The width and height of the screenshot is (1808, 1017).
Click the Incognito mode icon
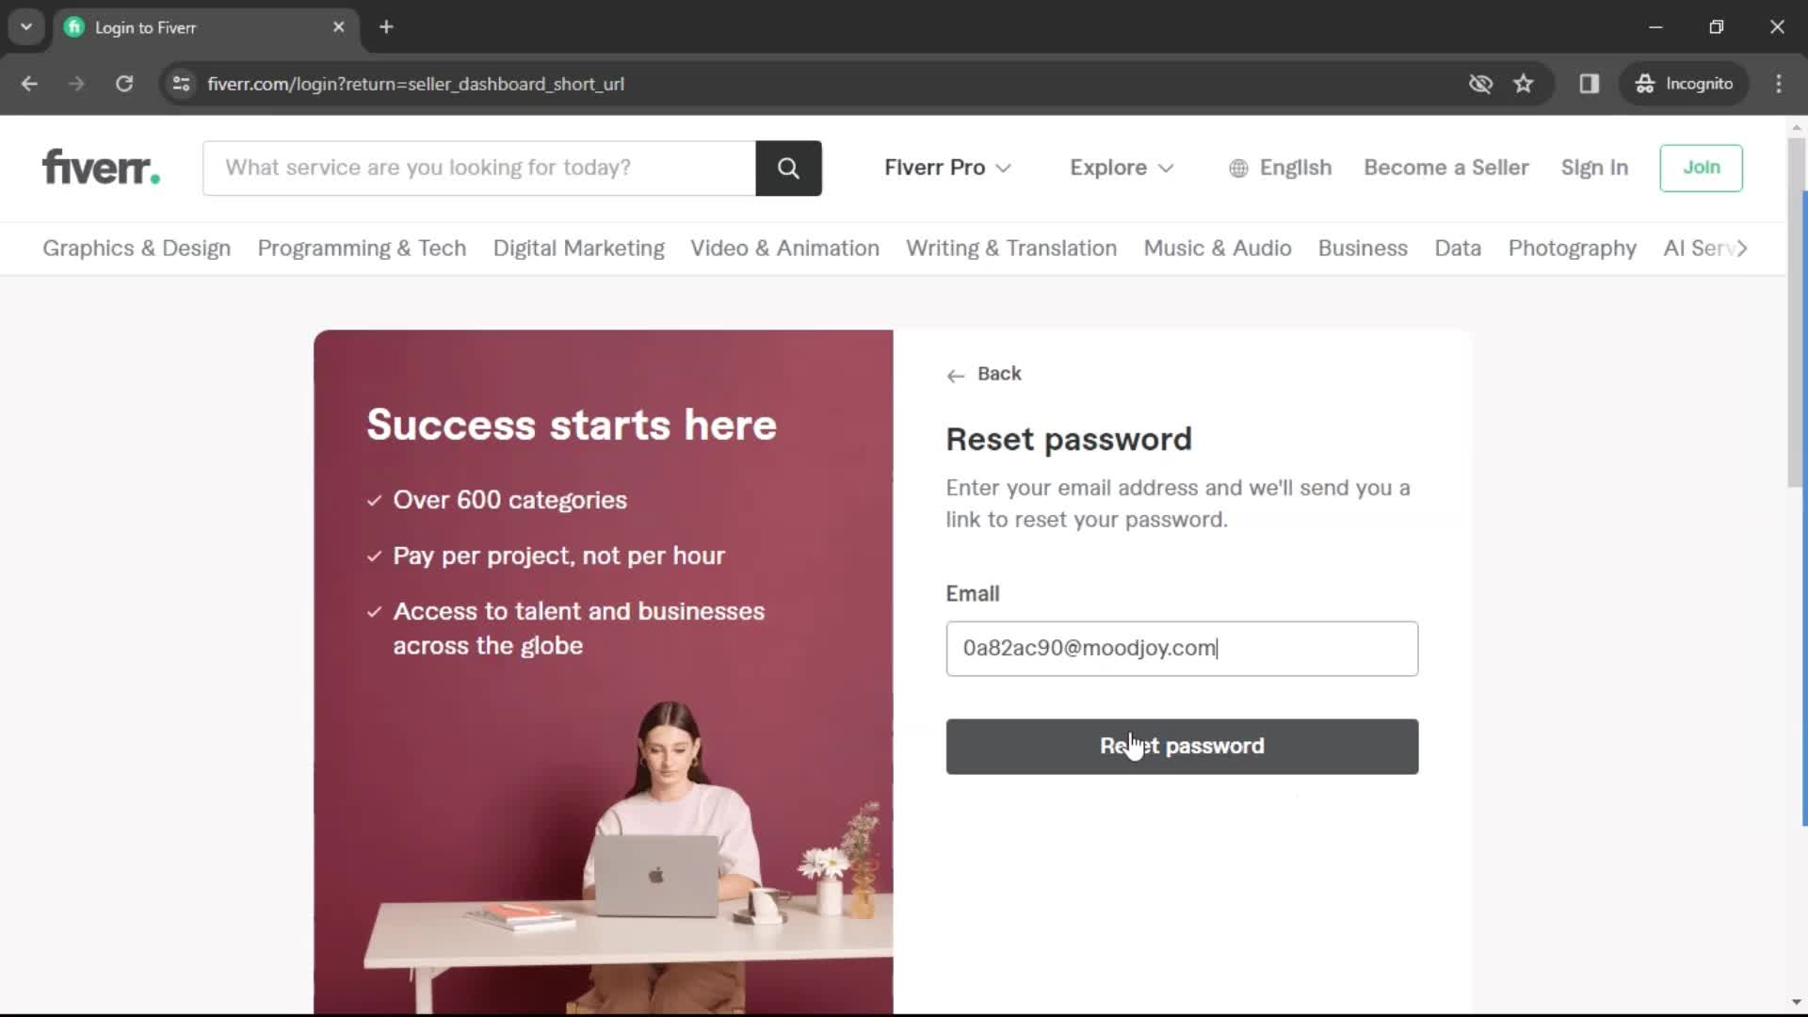1644,83
